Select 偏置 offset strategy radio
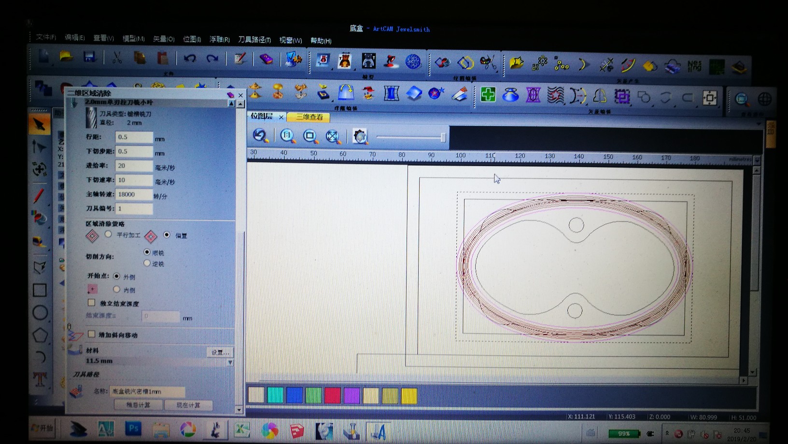The width and height of the screenshot is (788, 444). click(x=167, y=235)
